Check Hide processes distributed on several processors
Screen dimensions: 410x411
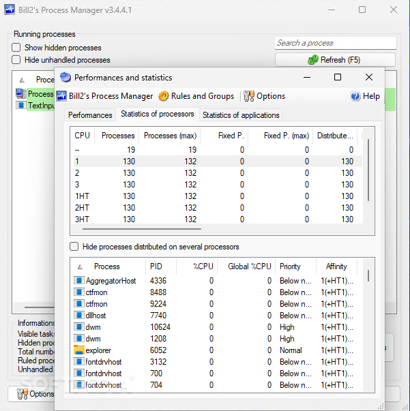(74, 247)
